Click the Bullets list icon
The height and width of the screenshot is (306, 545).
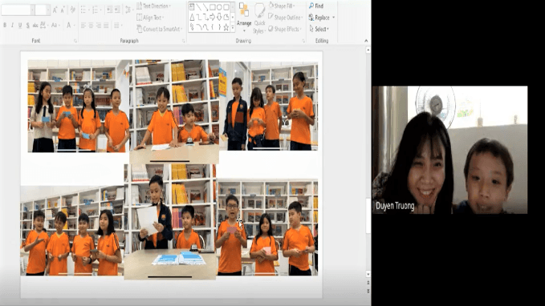click(84, 10)
